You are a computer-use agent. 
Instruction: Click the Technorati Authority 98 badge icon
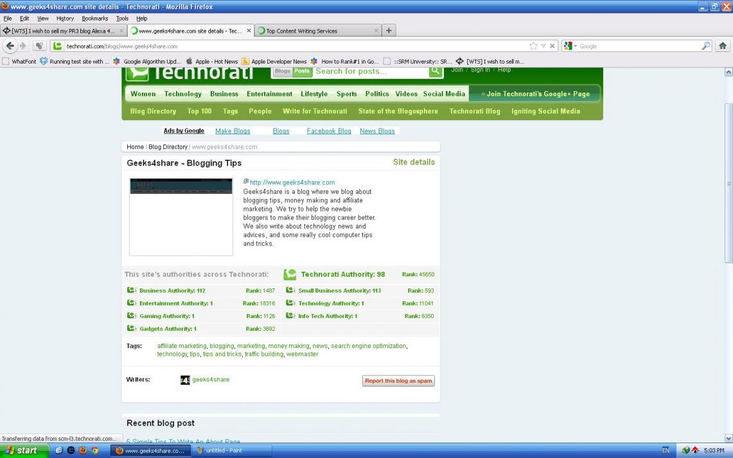point(290,274)
